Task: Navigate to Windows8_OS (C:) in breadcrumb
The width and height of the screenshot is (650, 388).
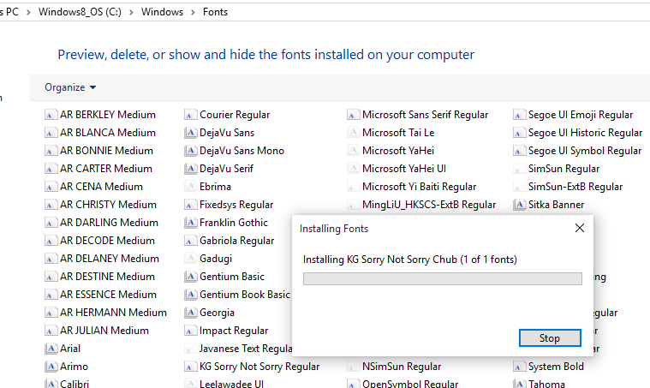Action: point(80,12)
